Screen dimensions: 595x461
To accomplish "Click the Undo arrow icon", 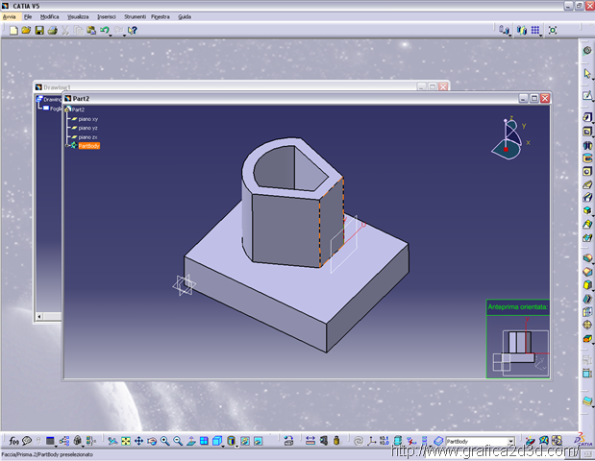I will tap(104, 31).
